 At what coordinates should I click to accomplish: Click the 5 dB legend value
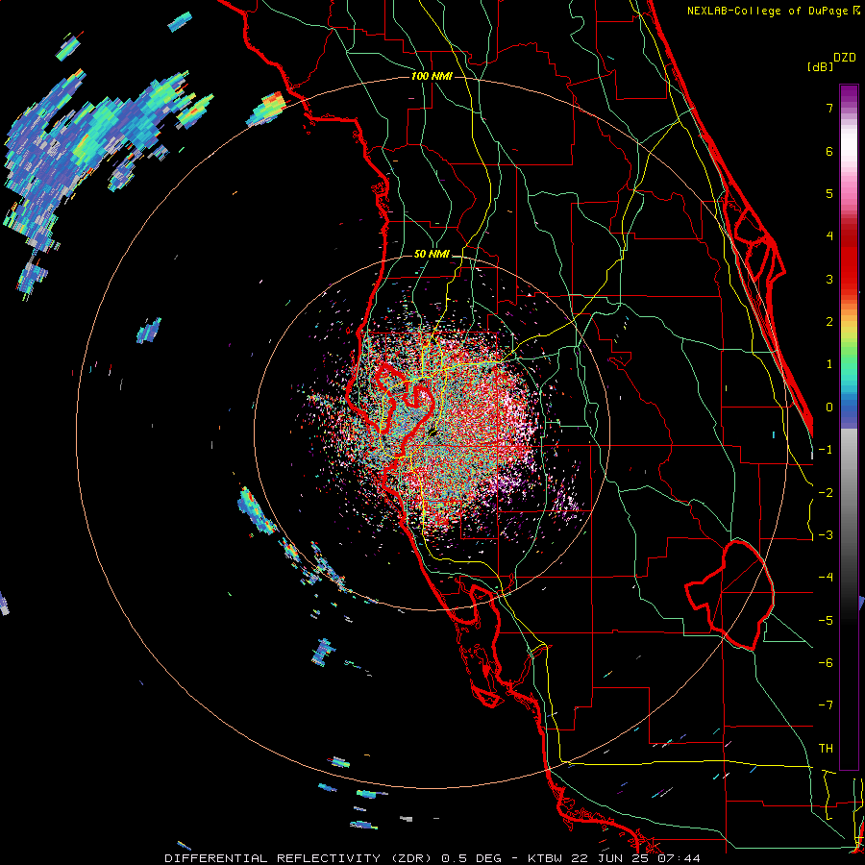coord(829,193)
